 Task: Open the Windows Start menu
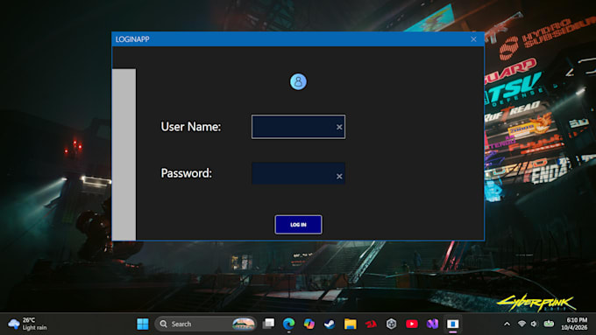[143, 324]
